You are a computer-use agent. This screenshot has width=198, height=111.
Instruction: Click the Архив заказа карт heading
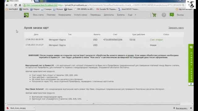(x=37, y=28)
